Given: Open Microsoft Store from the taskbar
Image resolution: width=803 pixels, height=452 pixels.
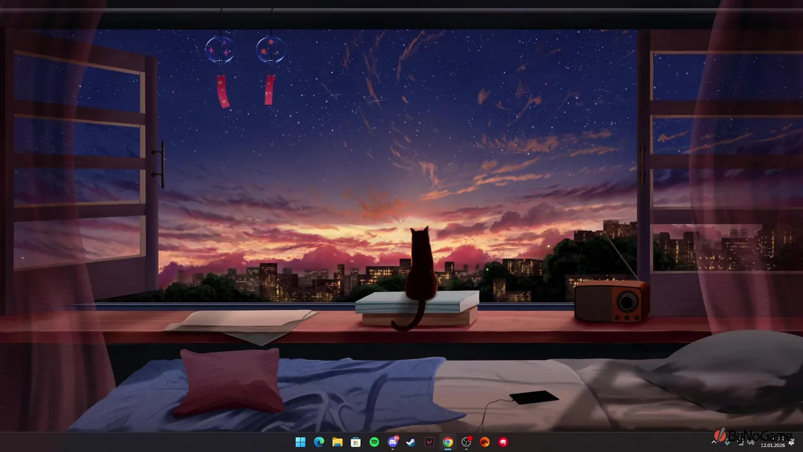Looking at the screenshot, I should pos(356,442).
